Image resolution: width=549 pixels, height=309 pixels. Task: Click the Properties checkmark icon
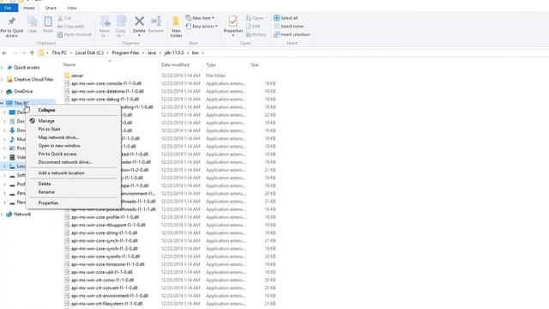tap(232, 21)
